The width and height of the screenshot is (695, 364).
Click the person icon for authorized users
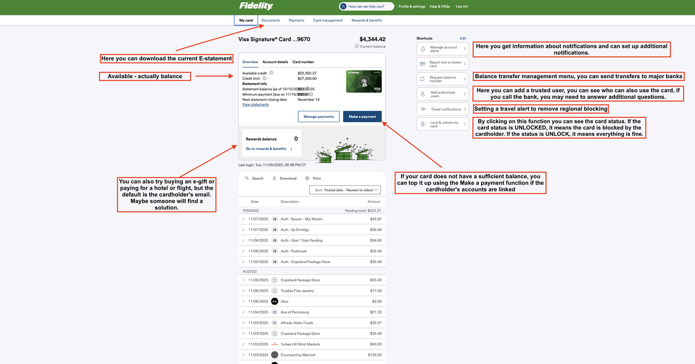(x=423, y=94)
